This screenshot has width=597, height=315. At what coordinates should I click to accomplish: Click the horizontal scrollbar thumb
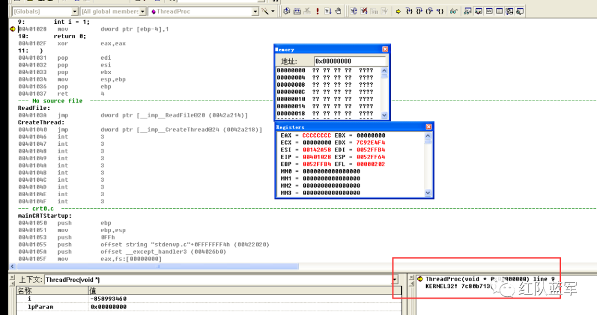(x=158, y=266)
